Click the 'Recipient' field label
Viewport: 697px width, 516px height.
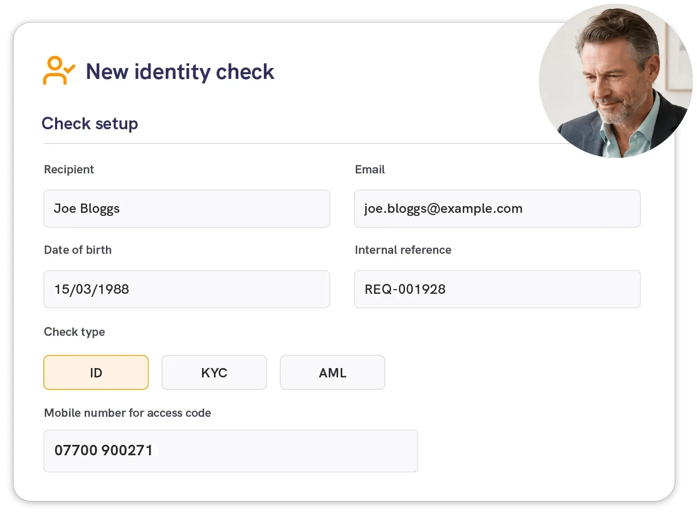(x=69, y=169)
